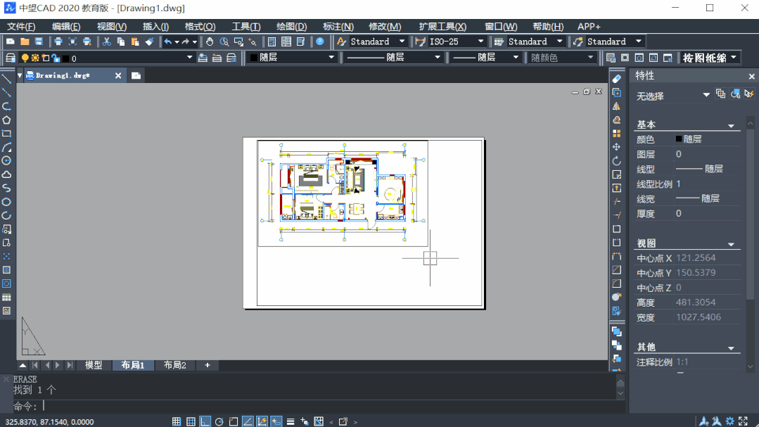The height and width of the screenshot is (427, 759).
Task: Click the Cut scissors icon
Action: tap(106, 42)
